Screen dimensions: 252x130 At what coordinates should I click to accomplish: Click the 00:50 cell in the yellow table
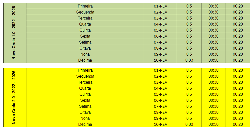(x=214, y=124)
